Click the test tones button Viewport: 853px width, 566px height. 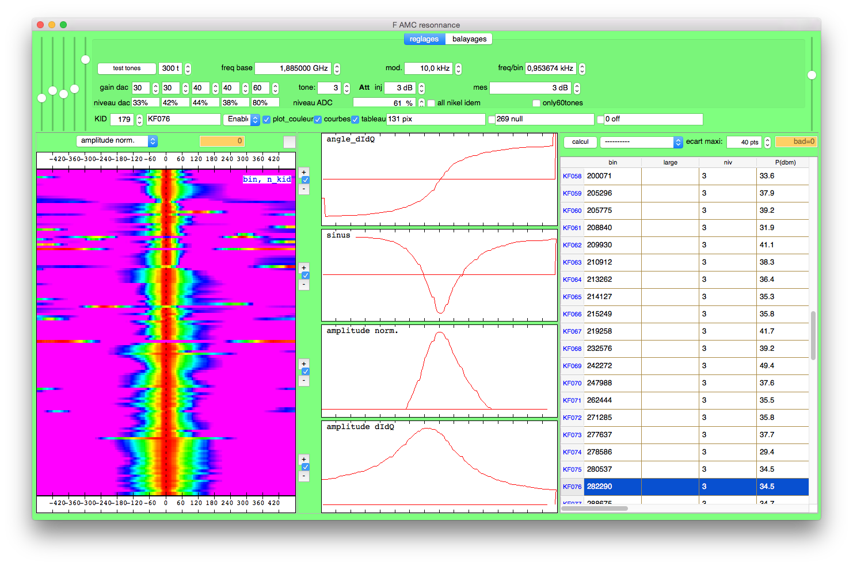[x=127, y=68]
